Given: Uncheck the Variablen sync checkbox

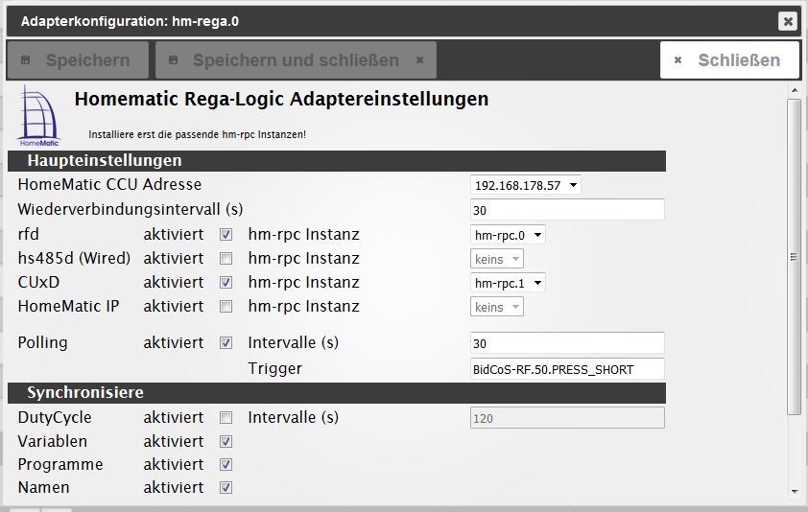Looking at the screenshot, I should pyautogui.click(x=226, y=442).
